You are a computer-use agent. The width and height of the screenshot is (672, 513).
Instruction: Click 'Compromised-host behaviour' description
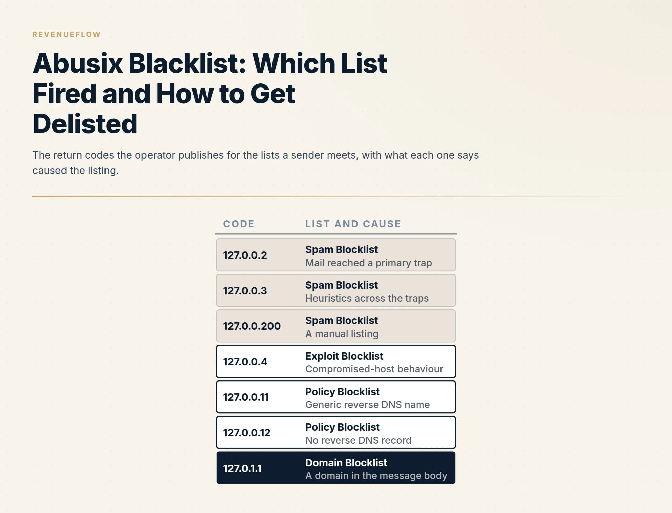point(374,369)
